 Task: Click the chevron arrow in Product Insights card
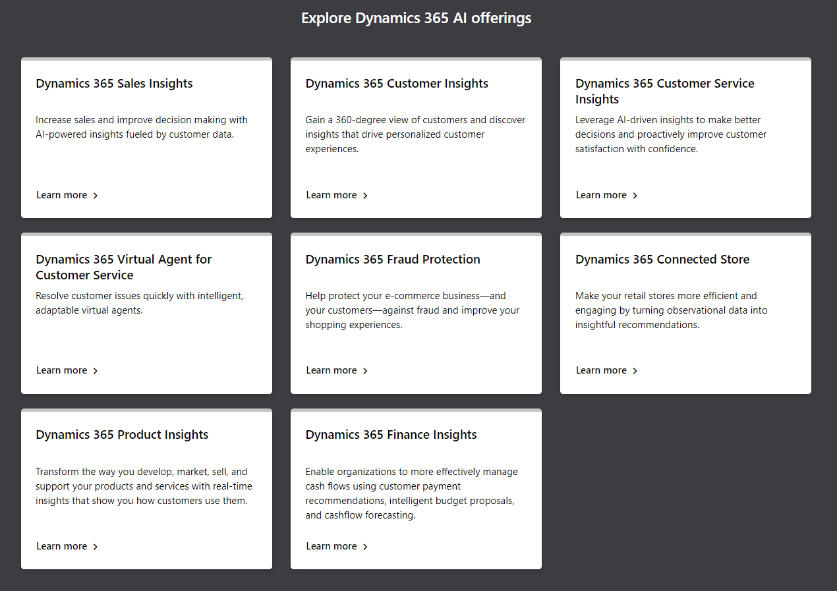pyautogui.click(x=96, y=547)
